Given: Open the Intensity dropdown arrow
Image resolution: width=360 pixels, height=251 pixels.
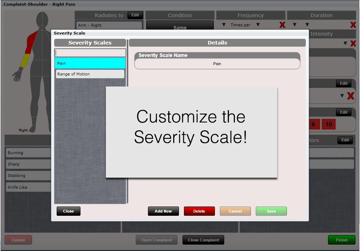Looking at the screenshot, I should click(x=345, y=43).
